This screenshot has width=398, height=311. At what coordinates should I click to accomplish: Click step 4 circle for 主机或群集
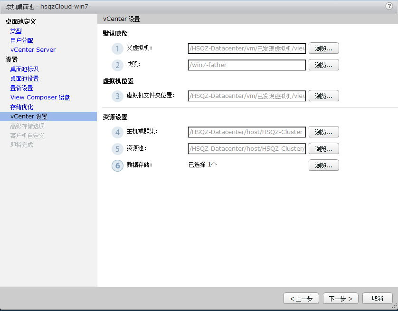[x=117, y=132]
